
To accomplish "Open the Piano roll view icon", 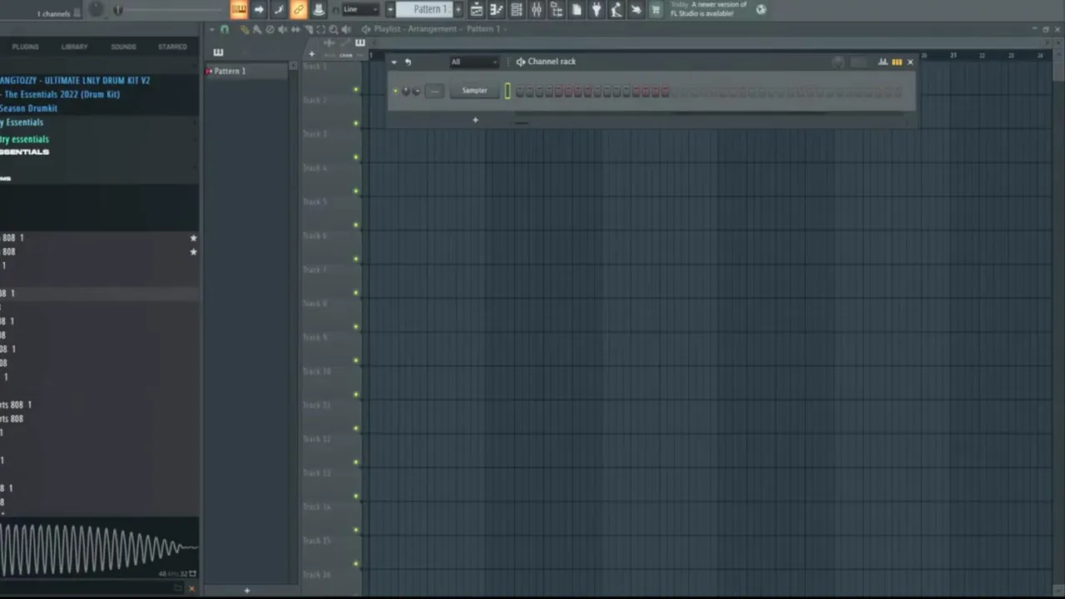I will coord(497,9).
